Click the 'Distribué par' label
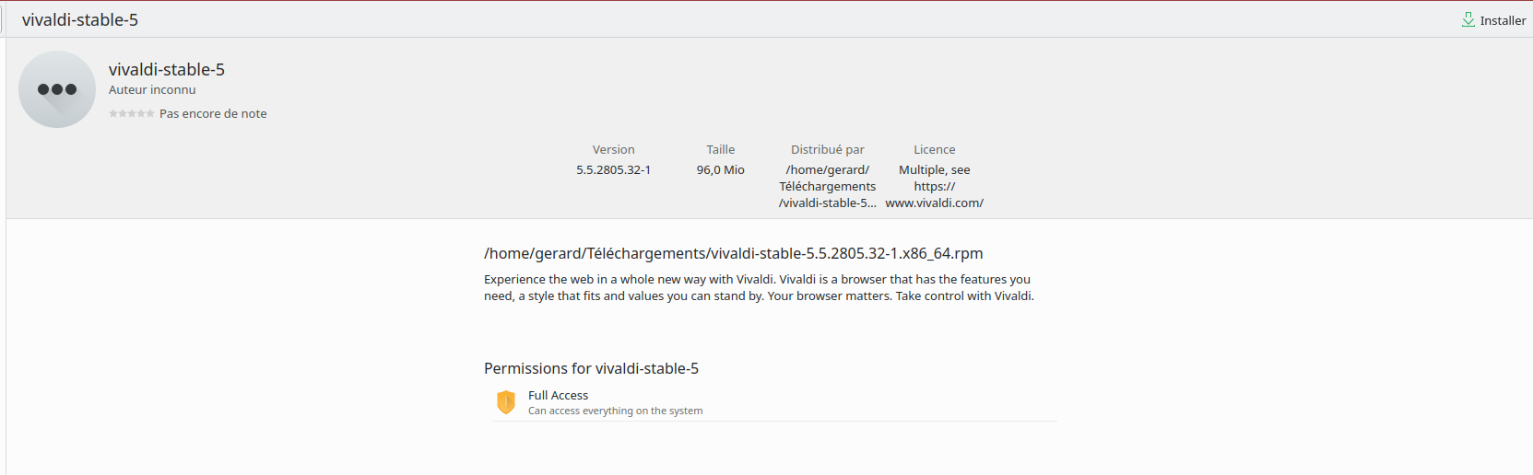 click(x=828, y=150)
